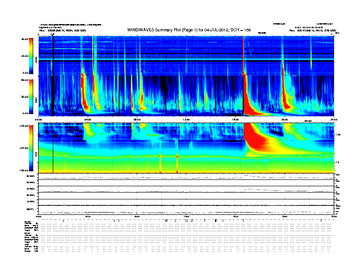Click the 12:00 tick label under RAD1 spectrogram
360x278 pixels.
coord(186,119)
